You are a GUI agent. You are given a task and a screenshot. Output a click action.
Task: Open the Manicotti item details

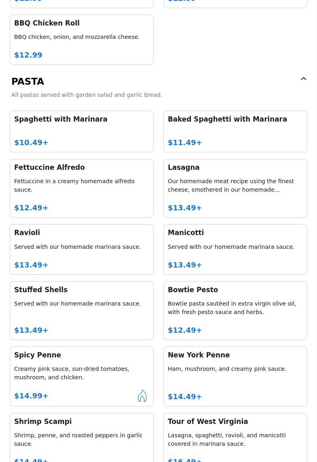tap(235, 249)
